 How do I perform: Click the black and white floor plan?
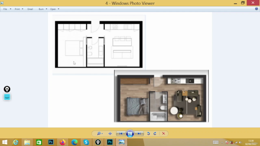[99, 44]
